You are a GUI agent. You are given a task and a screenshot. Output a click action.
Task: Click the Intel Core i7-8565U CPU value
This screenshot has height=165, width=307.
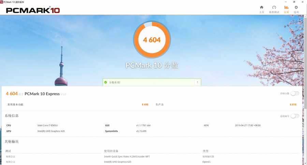click(x=47, y=125)
